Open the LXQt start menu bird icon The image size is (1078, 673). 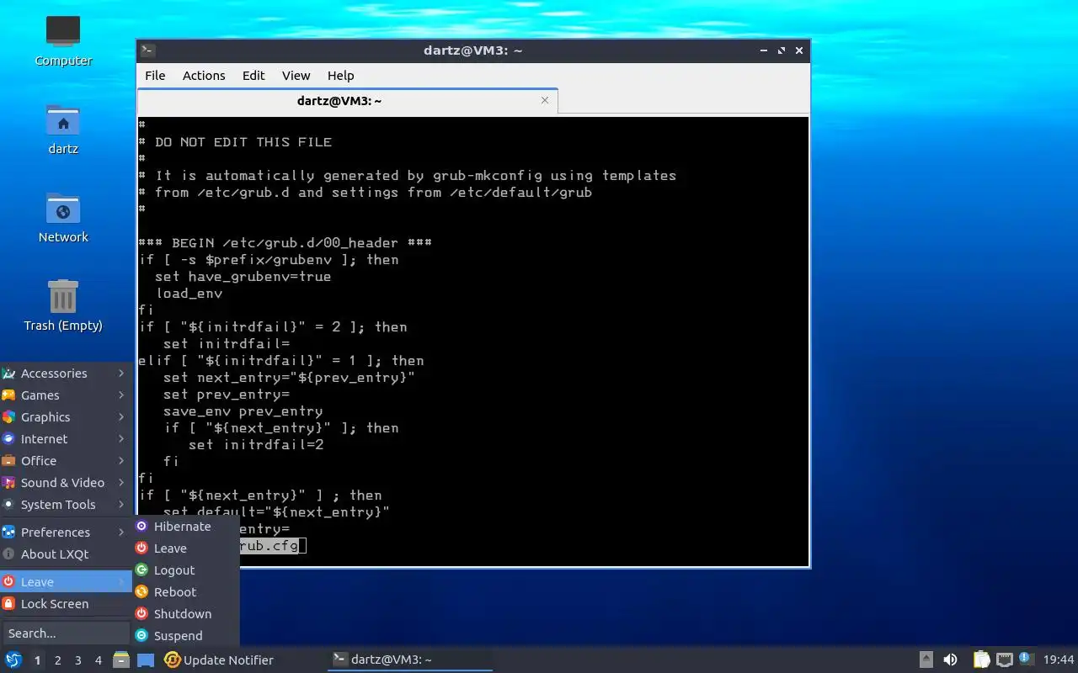point(13,660)
